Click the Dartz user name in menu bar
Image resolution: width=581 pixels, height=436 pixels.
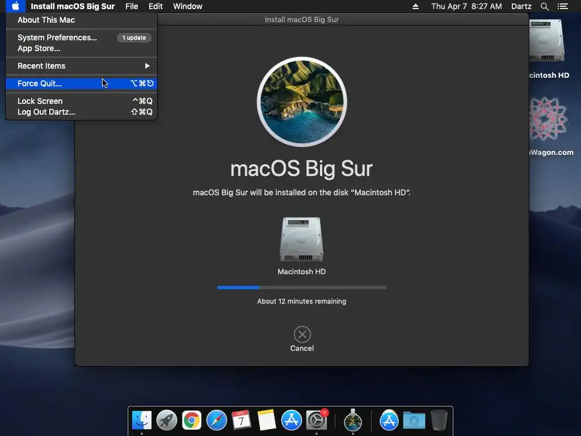[x=521, y=6]
